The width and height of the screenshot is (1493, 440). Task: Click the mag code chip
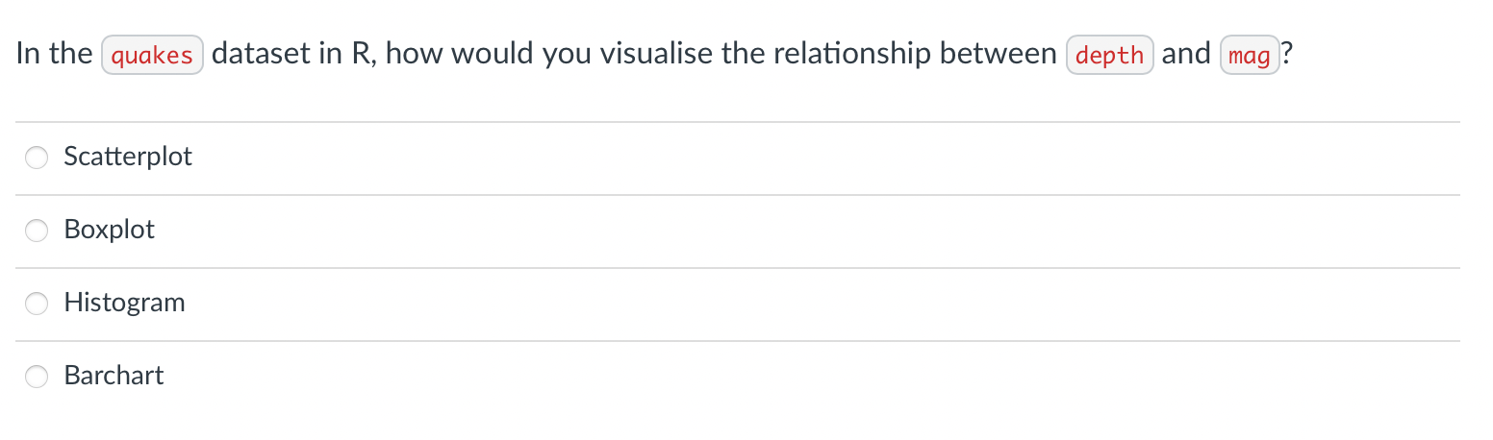(x=1250, y=55)
